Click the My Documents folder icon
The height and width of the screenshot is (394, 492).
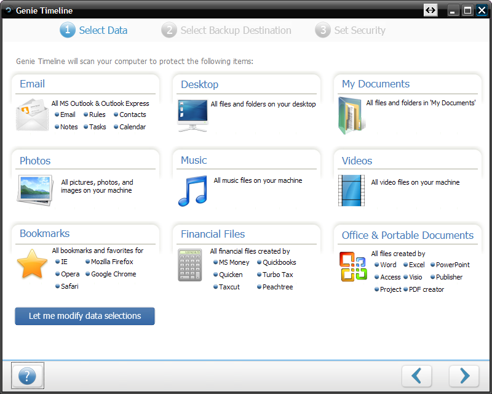[351, 115]
